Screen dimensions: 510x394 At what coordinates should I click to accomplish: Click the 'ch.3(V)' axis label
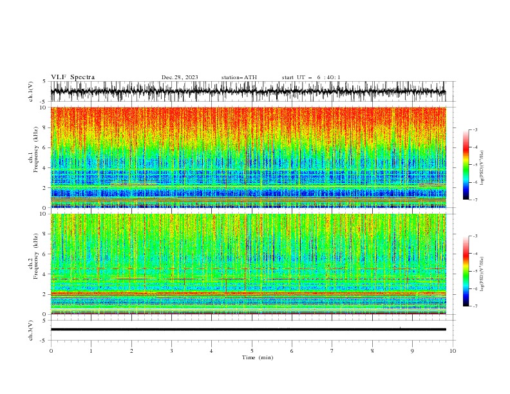[x=31, y=330]
